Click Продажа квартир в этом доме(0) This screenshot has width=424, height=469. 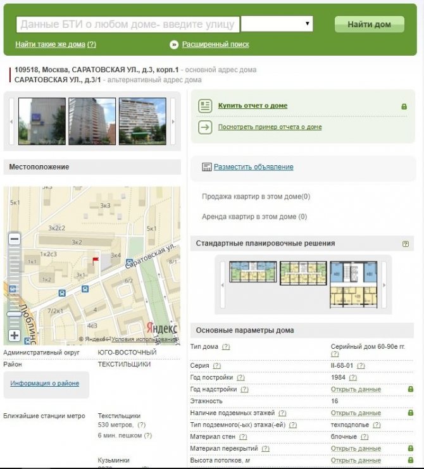coord(256,196)
